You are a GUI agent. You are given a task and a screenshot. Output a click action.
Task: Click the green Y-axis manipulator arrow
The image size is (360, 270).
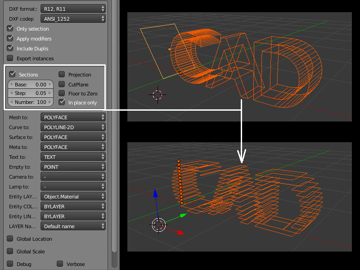click(184, 215)
